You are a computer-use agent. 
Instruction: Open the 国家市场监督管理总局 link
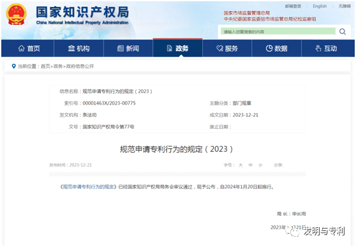coord(246,13)
